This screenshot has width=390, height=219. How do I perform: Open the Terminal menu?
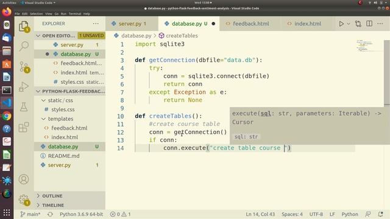tap(75, 13)
